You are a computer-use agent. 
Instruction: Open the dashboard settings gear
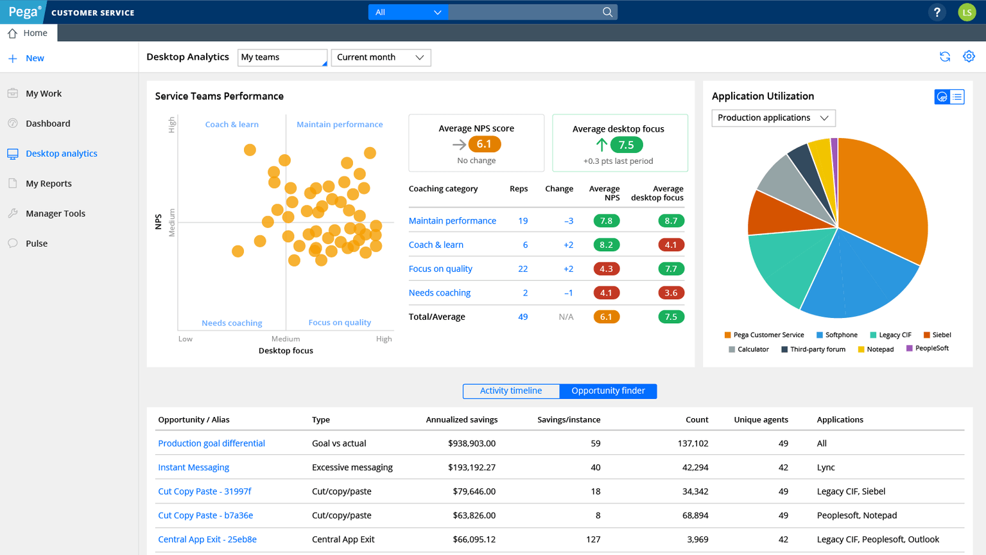point(969,56)
